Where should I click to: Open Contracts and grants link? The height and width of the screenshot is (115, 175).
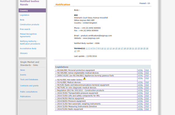[x=29, y=86]
